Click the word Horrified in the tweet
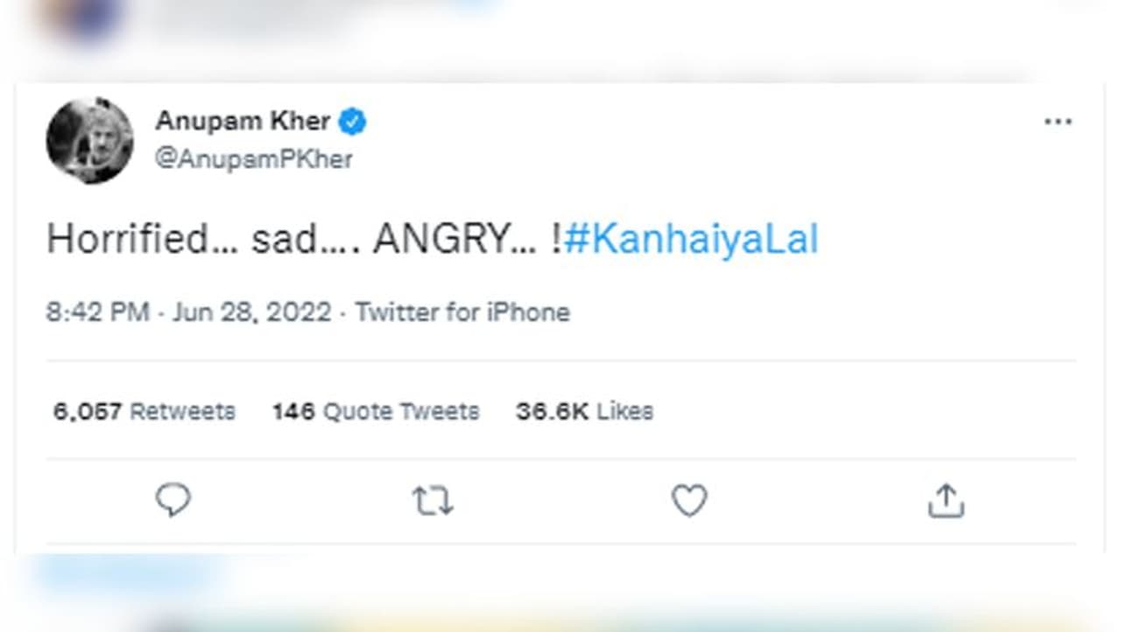Viewport: 1121px width, 632px height. pyautogui.click(x=126, y=239)
